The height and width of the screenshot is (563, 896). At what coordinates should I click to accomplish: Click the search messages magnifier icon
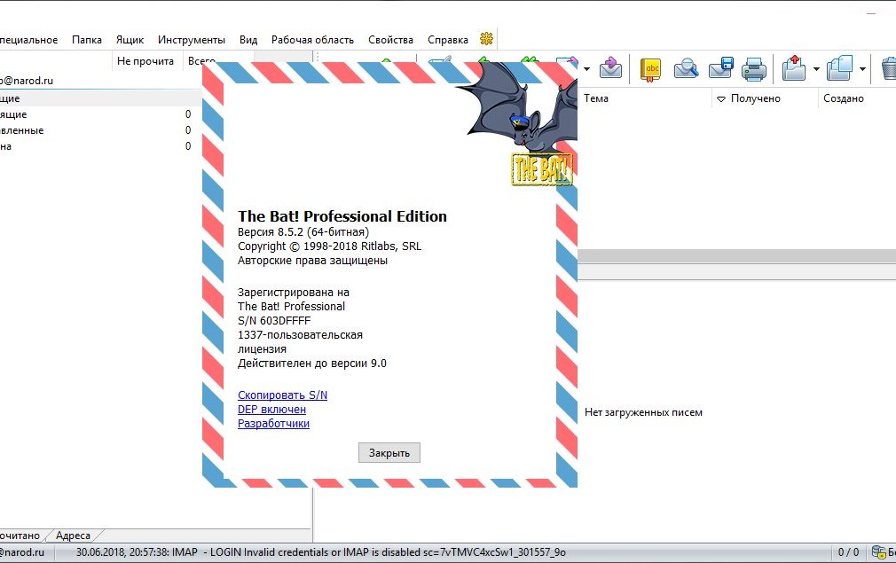click(x=686, y=68)
